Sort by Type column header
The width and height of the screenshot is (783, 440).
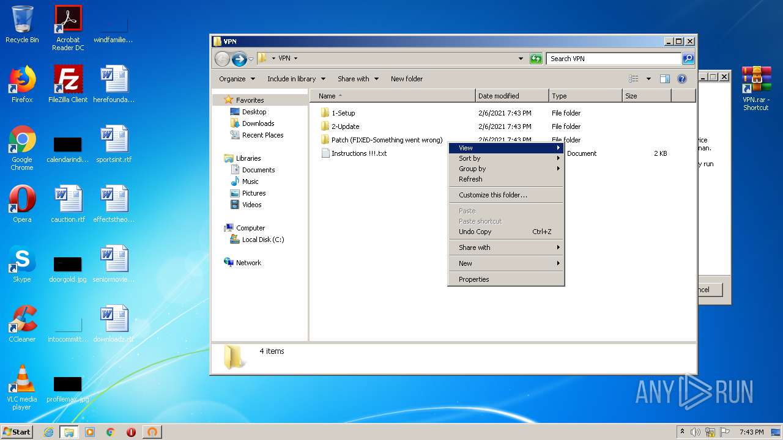click(585, 96)
